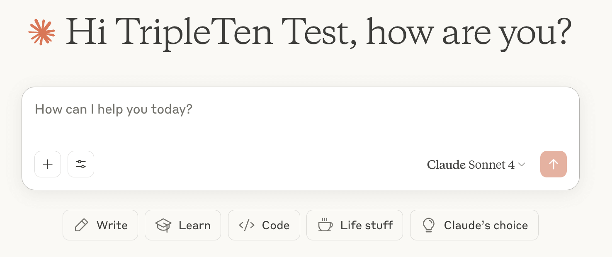This screenshot has width=612, height=257.
Task: Click the code brackets icon
Action: pyautogui.click(x=247, y=225)
